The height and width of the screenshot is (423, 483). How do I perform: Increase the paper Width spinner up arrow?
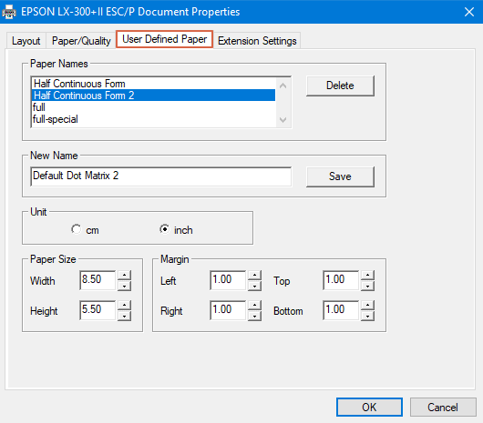[124, 275]
